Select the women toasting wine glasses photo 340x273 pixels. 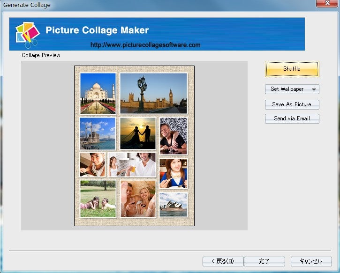coord(138,199)
